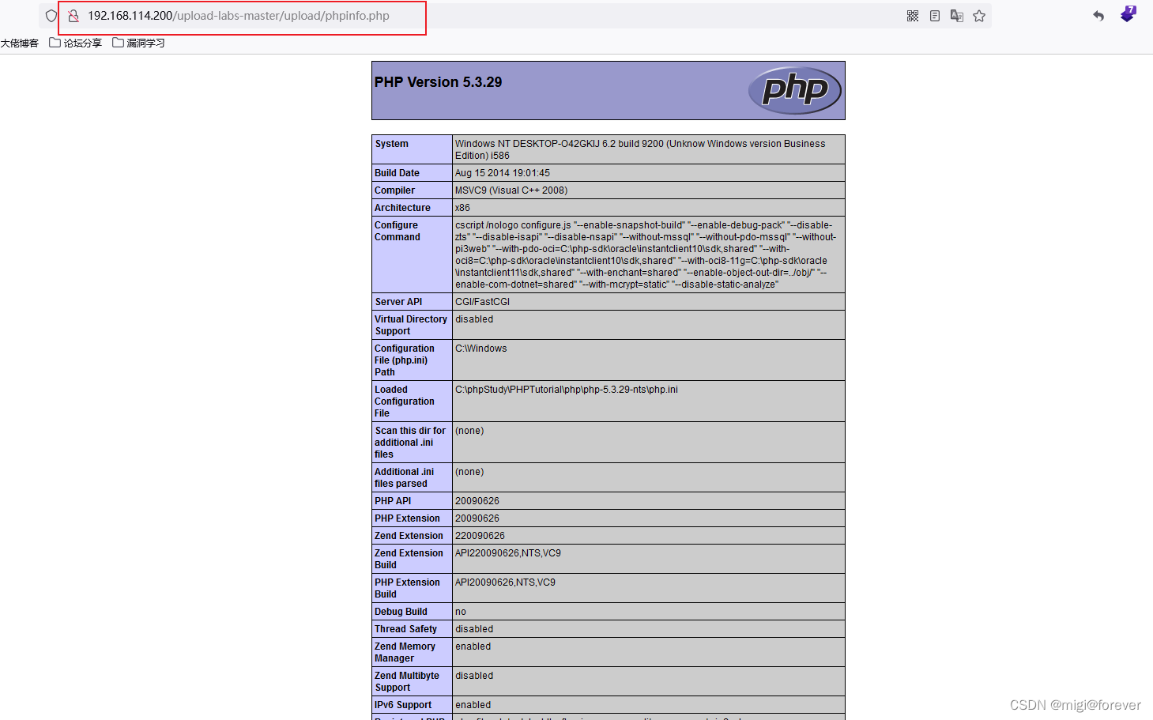Click the System row label
Image resolution: width=1153 pixels, height=720 pixels.
(392, 144)
